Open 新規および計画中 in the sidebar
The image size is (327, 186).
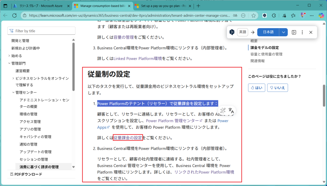point(26,48)
